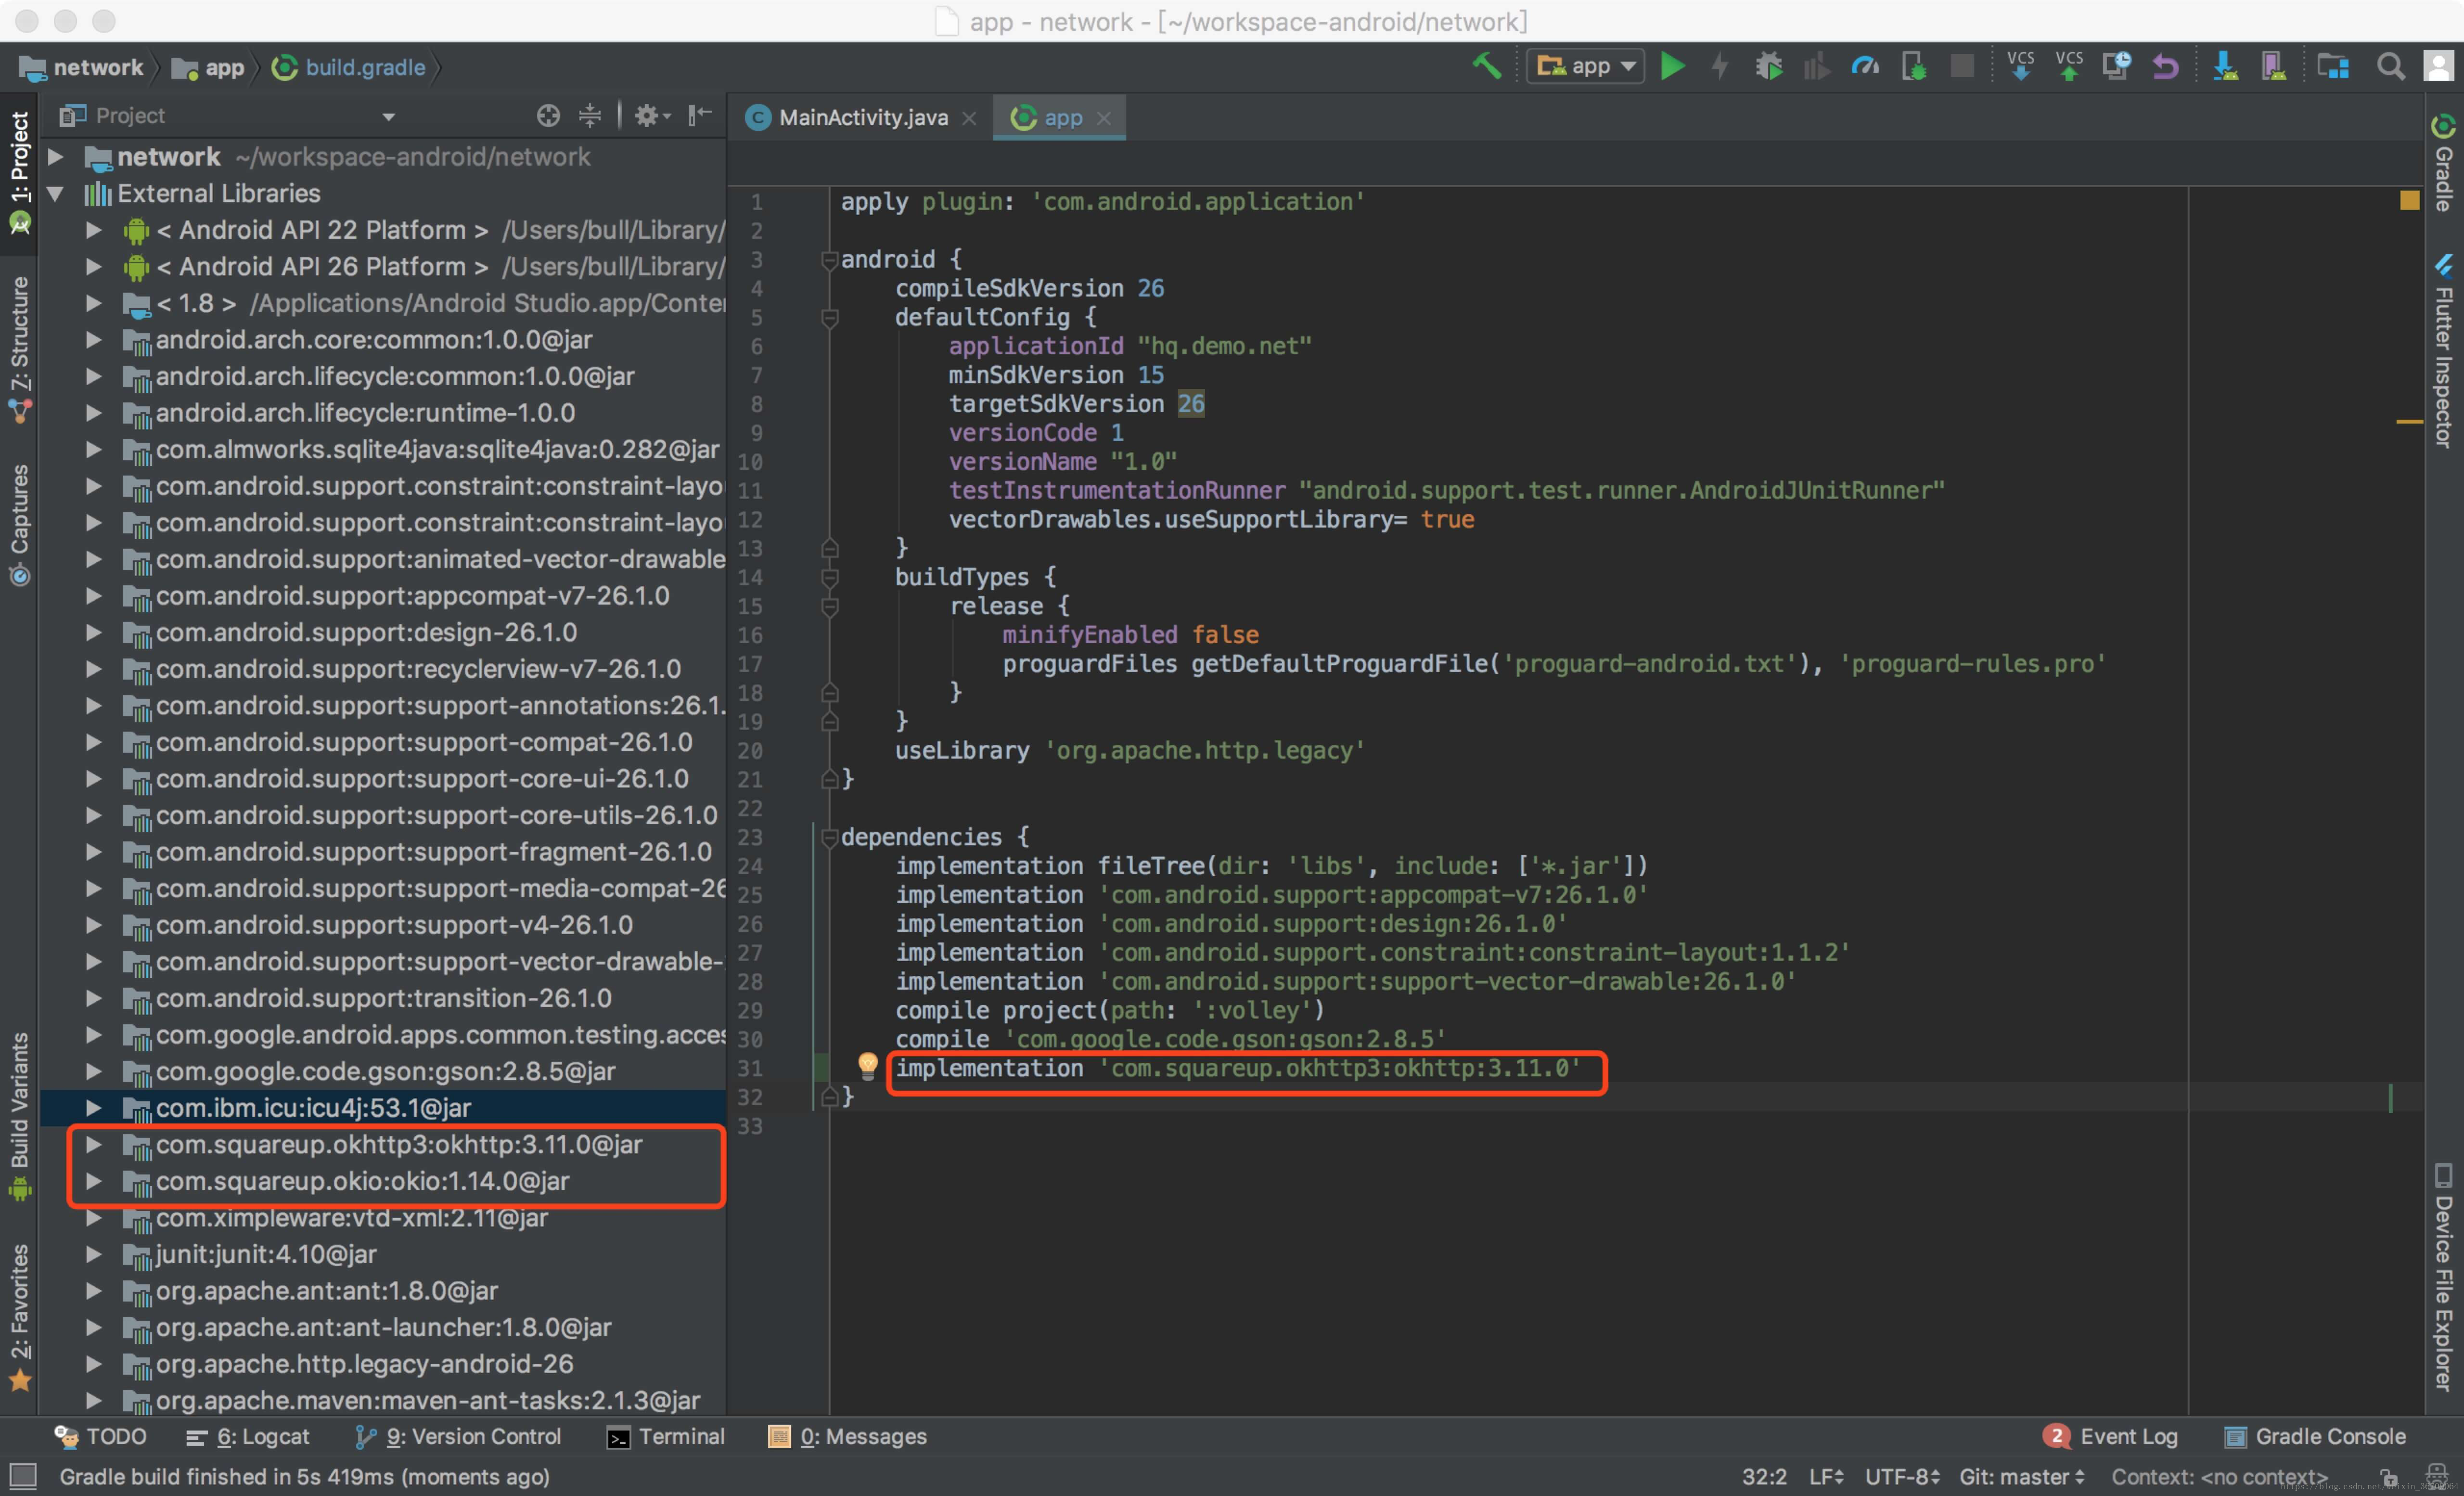Open the app run configuration dropdown
Image resolution: width=2464 pixels, height=1496 pixels.
[1585, 67]
